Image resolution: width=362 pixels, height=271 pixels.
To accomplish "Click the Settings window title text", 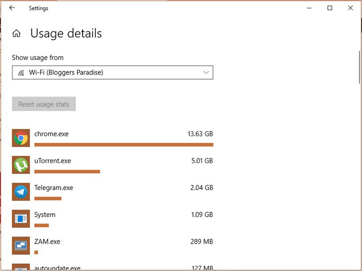I will point(39,8).
